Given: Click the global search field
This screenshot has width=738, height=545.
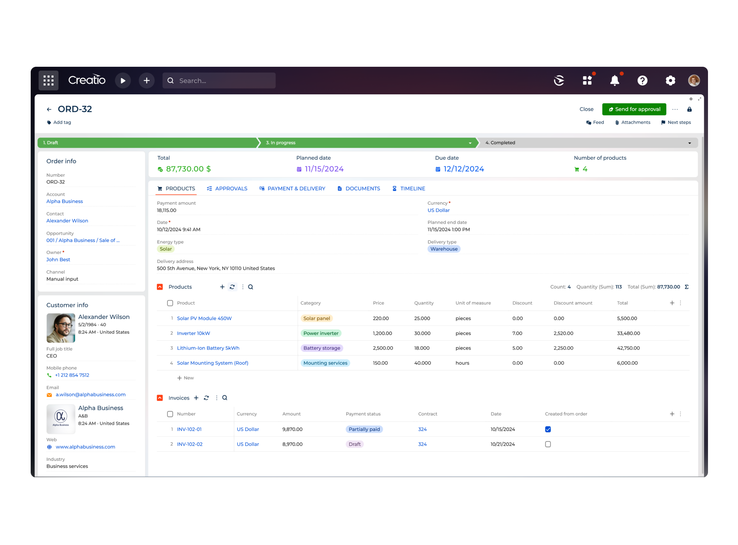Looking at the screenshot, I should coord(218,80).
